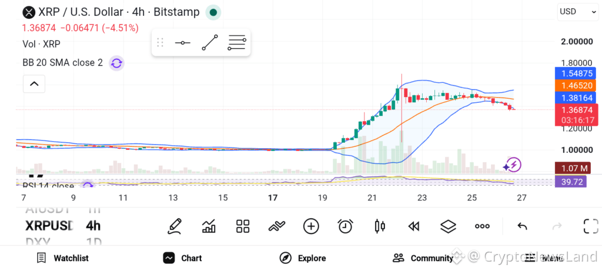Open the stacked layers object tree icon
This screenshot has height=271, width=602.
tap(447, 226)
